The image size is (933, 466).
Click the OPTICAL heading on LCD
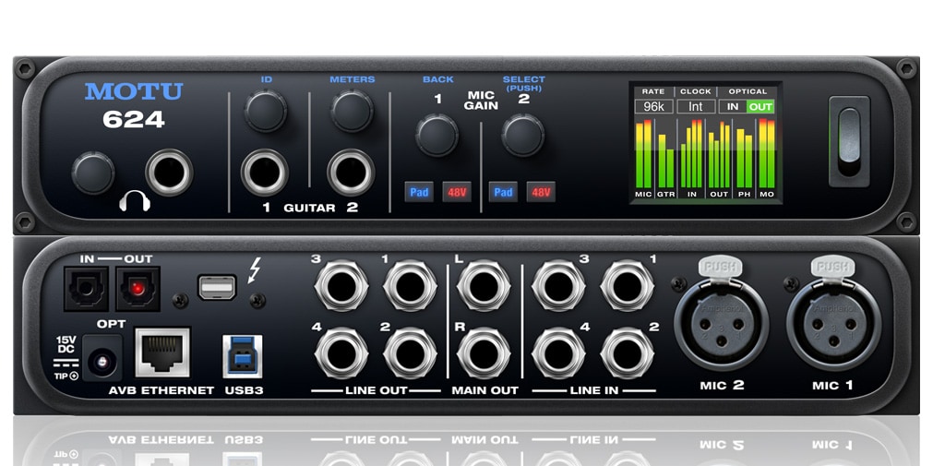[x=748, y=91]
